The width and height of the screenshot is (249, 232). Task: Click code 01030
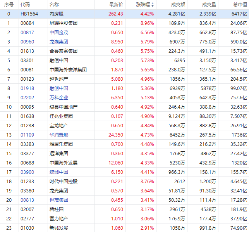point(27,228)
